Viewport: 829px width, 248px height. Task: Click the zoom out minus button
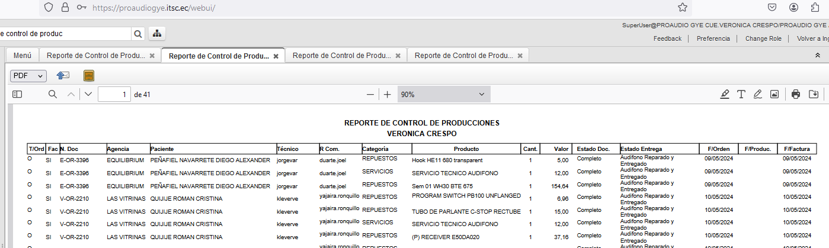coord(370,94)
